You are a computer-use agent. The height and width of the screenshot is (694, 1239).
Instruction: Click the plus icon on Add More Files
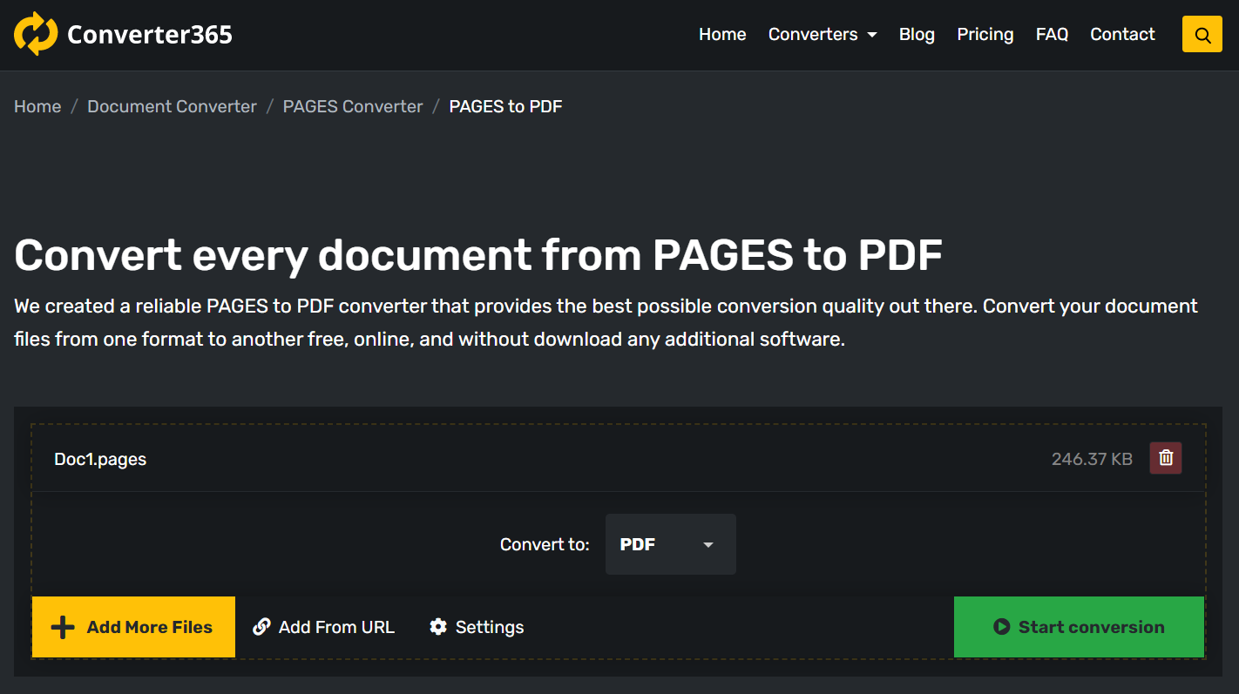[62, 626]
